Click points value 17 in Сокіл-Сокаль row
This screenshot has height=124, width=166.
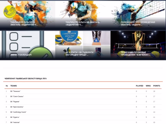[x=154, y=96]
